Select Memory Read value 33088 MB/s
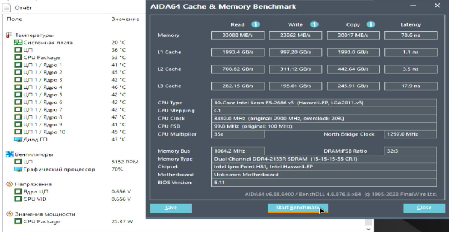Screen dimensions: 449x232 click(x=238, y=35)
